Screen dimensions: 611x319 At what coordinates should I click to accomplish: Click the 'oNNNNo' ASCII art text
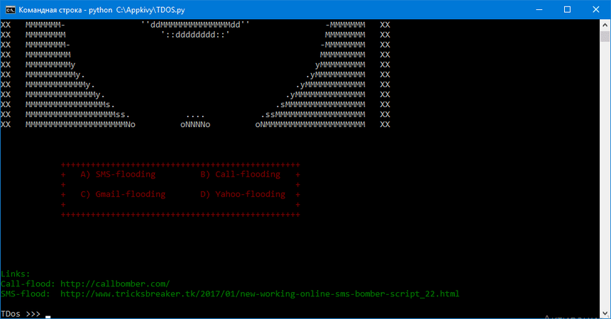click(195, 124)
